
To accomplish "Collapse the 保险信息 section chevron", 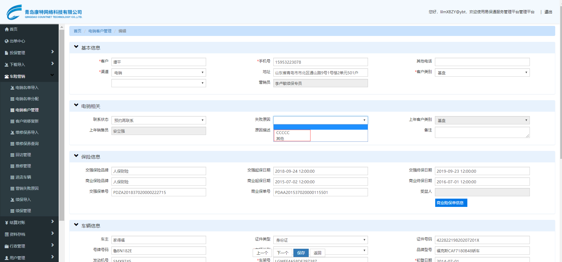I will tap(76, 156).
